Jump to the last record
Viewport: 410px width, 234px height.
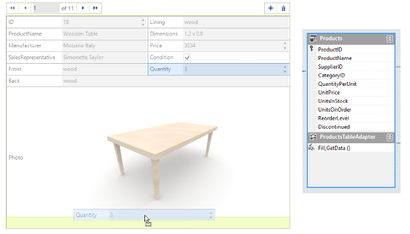click(95, 8)
